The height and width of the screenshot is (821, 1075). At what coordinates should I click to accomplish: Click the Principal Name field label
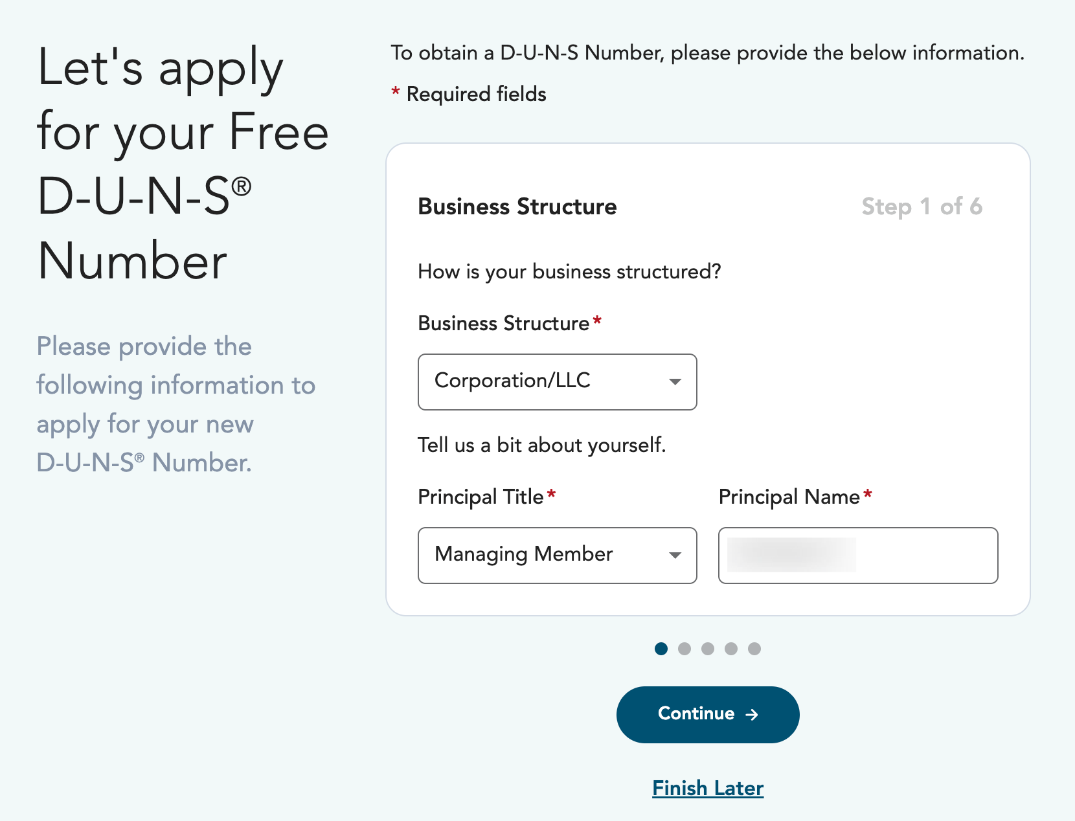pos(789,497)
